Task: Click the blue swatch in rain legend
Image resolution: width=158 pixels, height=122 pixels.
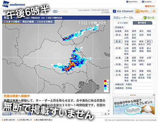Action: coord(105,86)
